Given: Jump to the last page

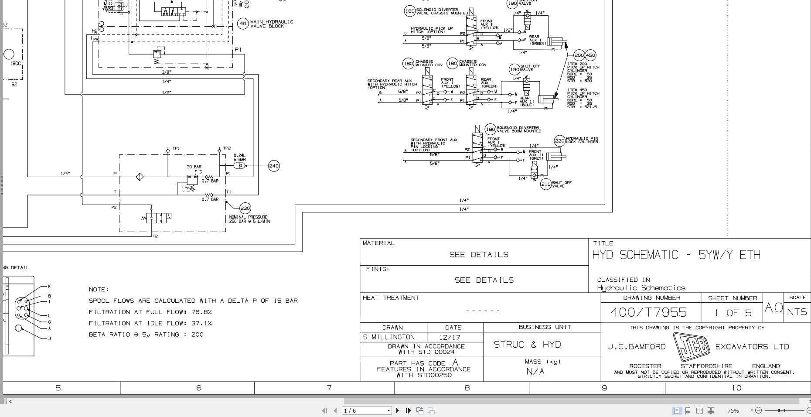Looking at the screenshot, I should click(x=408, y=410).
